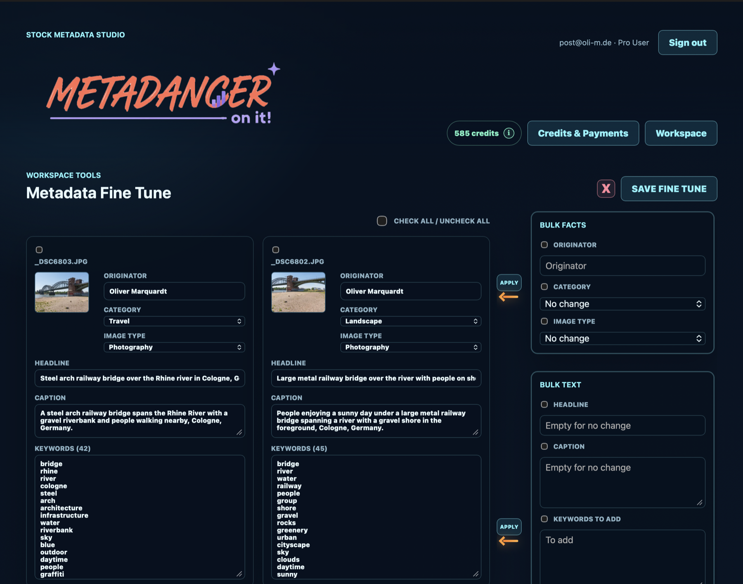Open Bulk Facts Image Type dropdown

click(622, 338)
